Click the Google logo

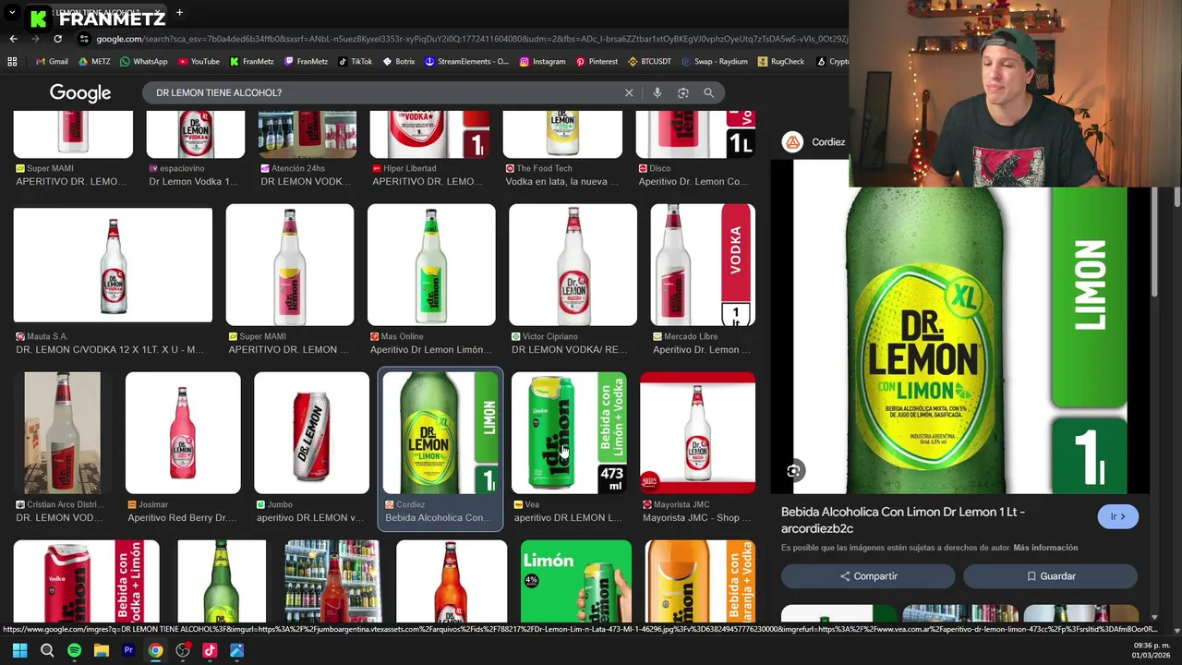(x=80, y=92)
